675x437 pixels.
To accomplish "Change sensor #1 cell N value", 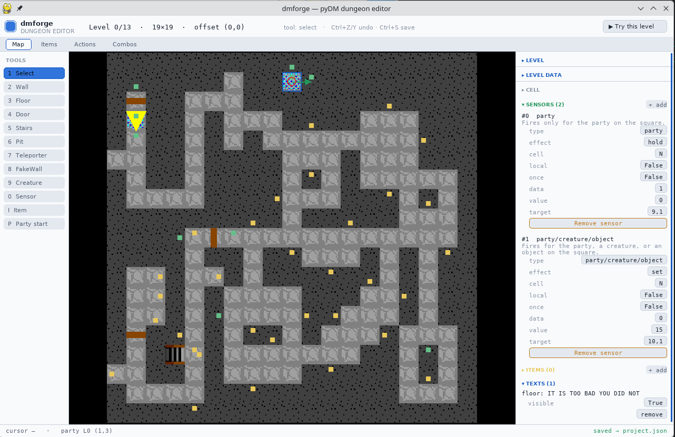I will click(x=660, y=283).
